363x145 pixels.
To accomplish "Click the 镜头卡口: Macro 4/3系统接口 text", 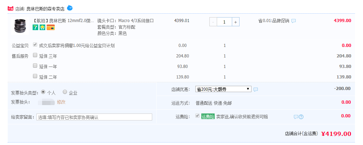I will tap(126, 21).
